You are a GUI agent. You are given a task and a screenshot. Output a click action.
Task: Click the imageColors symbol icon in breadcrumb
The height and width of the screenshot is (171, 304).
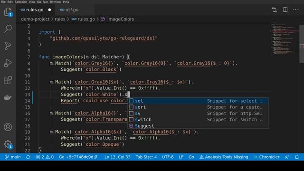point(103,19)
